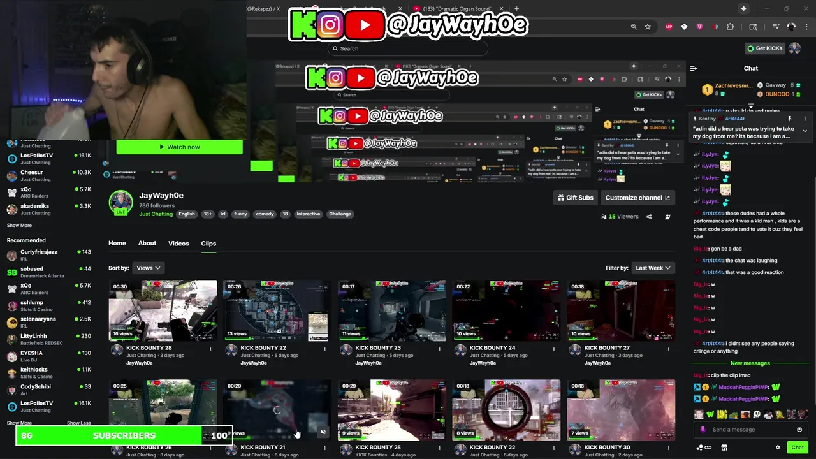Click the Gift Subs button

pyautogui.click(x=576, y=198)
